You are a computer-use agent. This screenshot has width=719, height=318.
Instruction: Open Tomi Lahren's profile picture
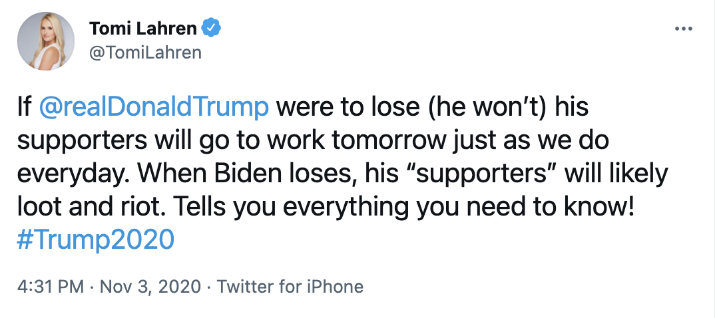tap(45, 41)
